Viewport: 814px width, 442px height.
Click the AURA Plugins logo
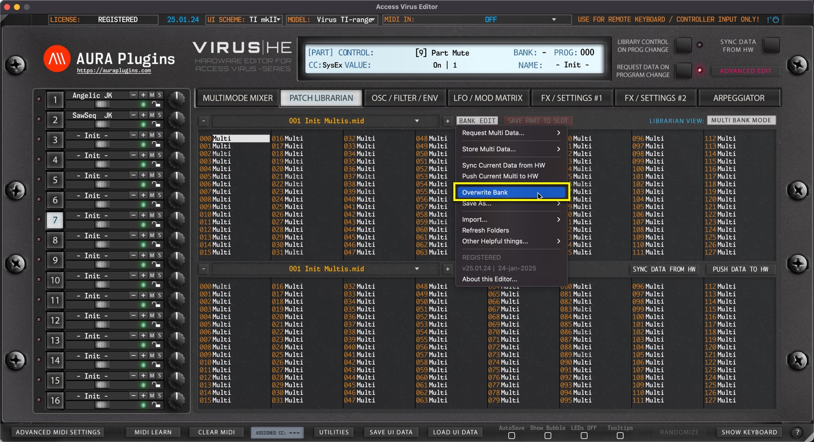tap(57, 59)
